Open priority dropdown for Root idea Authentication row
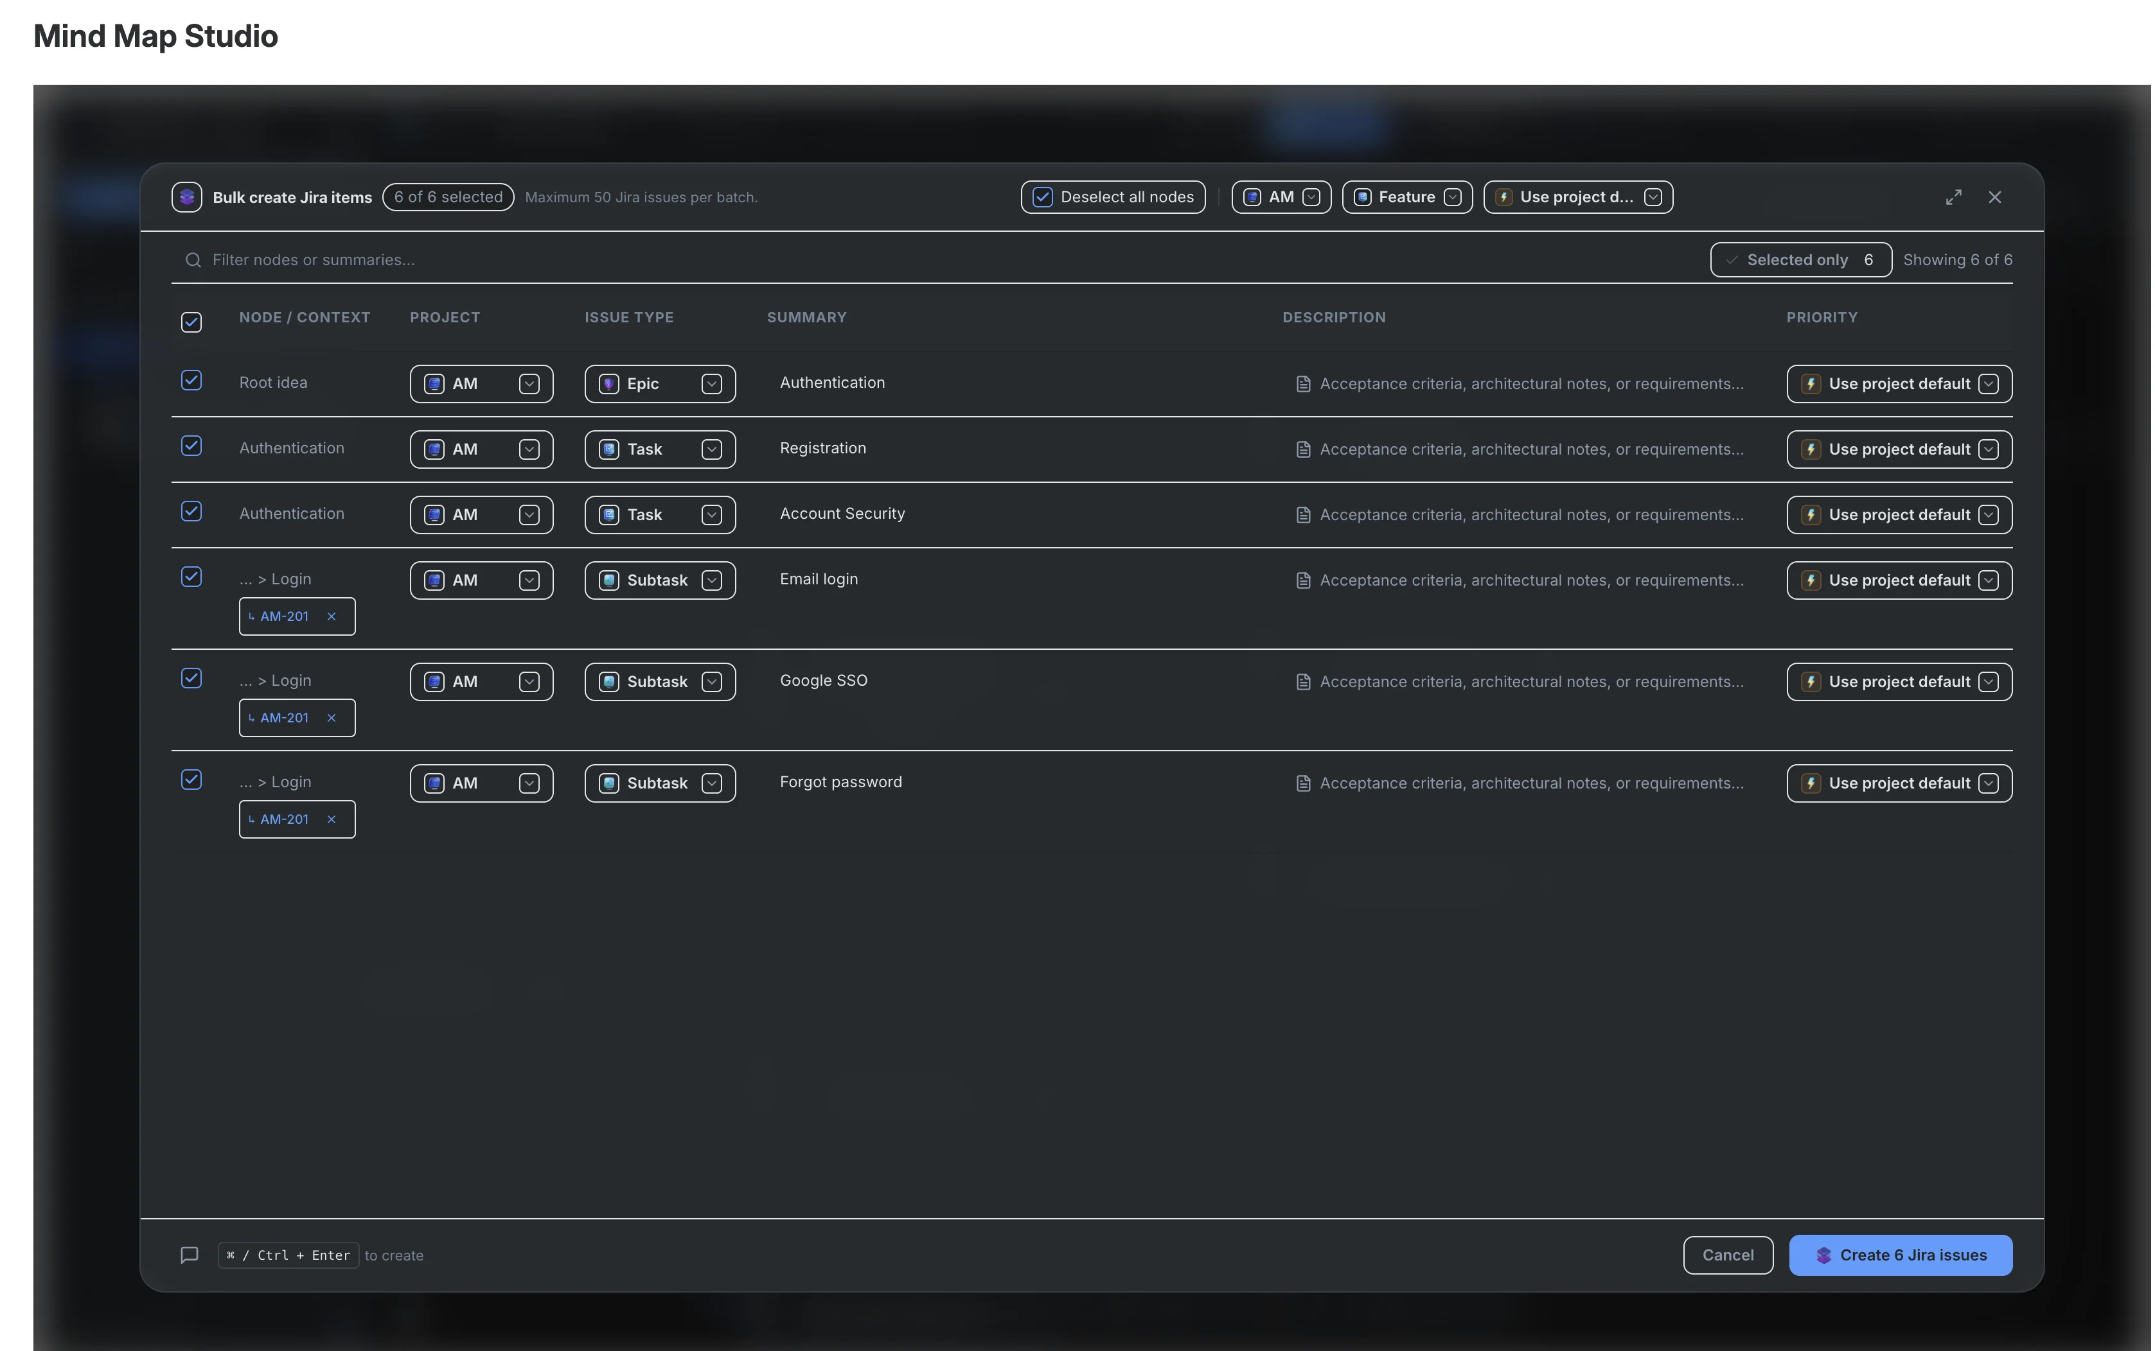The width and height of the screenshot is (2155, 1351). point(1899,384)
